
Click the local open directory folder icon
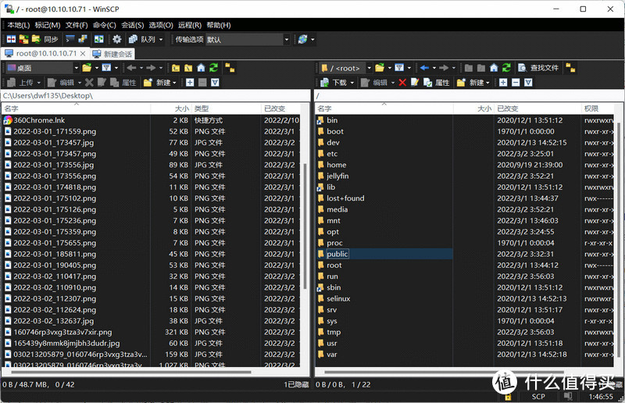[87, 68]
